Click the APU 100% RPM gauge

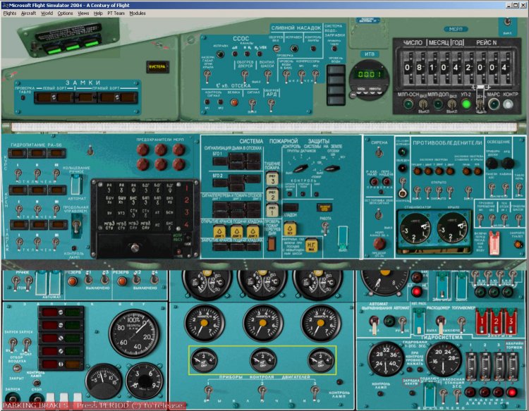tap(135, 334)
